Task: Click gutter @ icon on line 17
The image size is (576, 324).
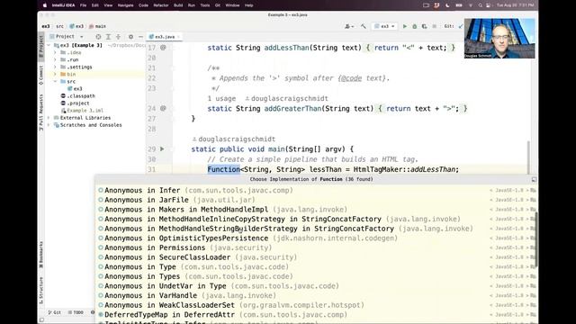Action: point(163,48)
